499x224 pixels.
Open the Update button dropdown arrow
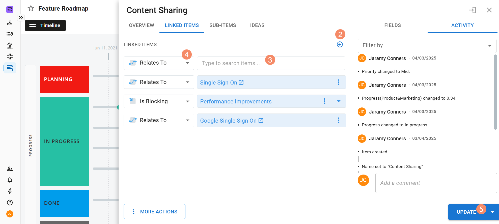coord(492,212)
